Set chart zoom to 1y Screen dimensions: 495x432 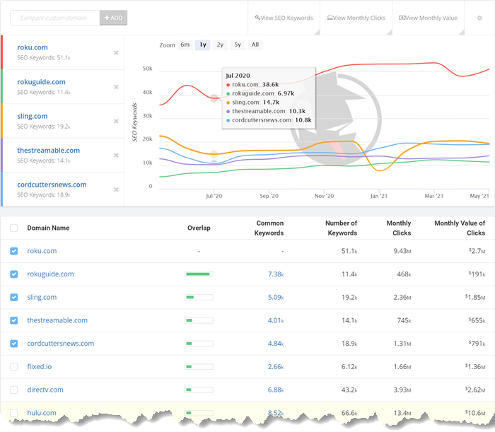[x=203, y=45]
